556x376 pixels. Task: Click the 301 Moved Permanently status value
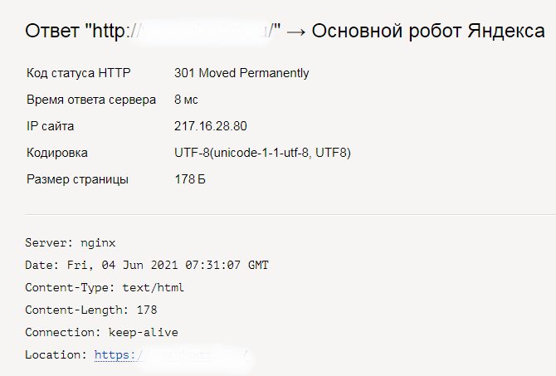(241, 73)
